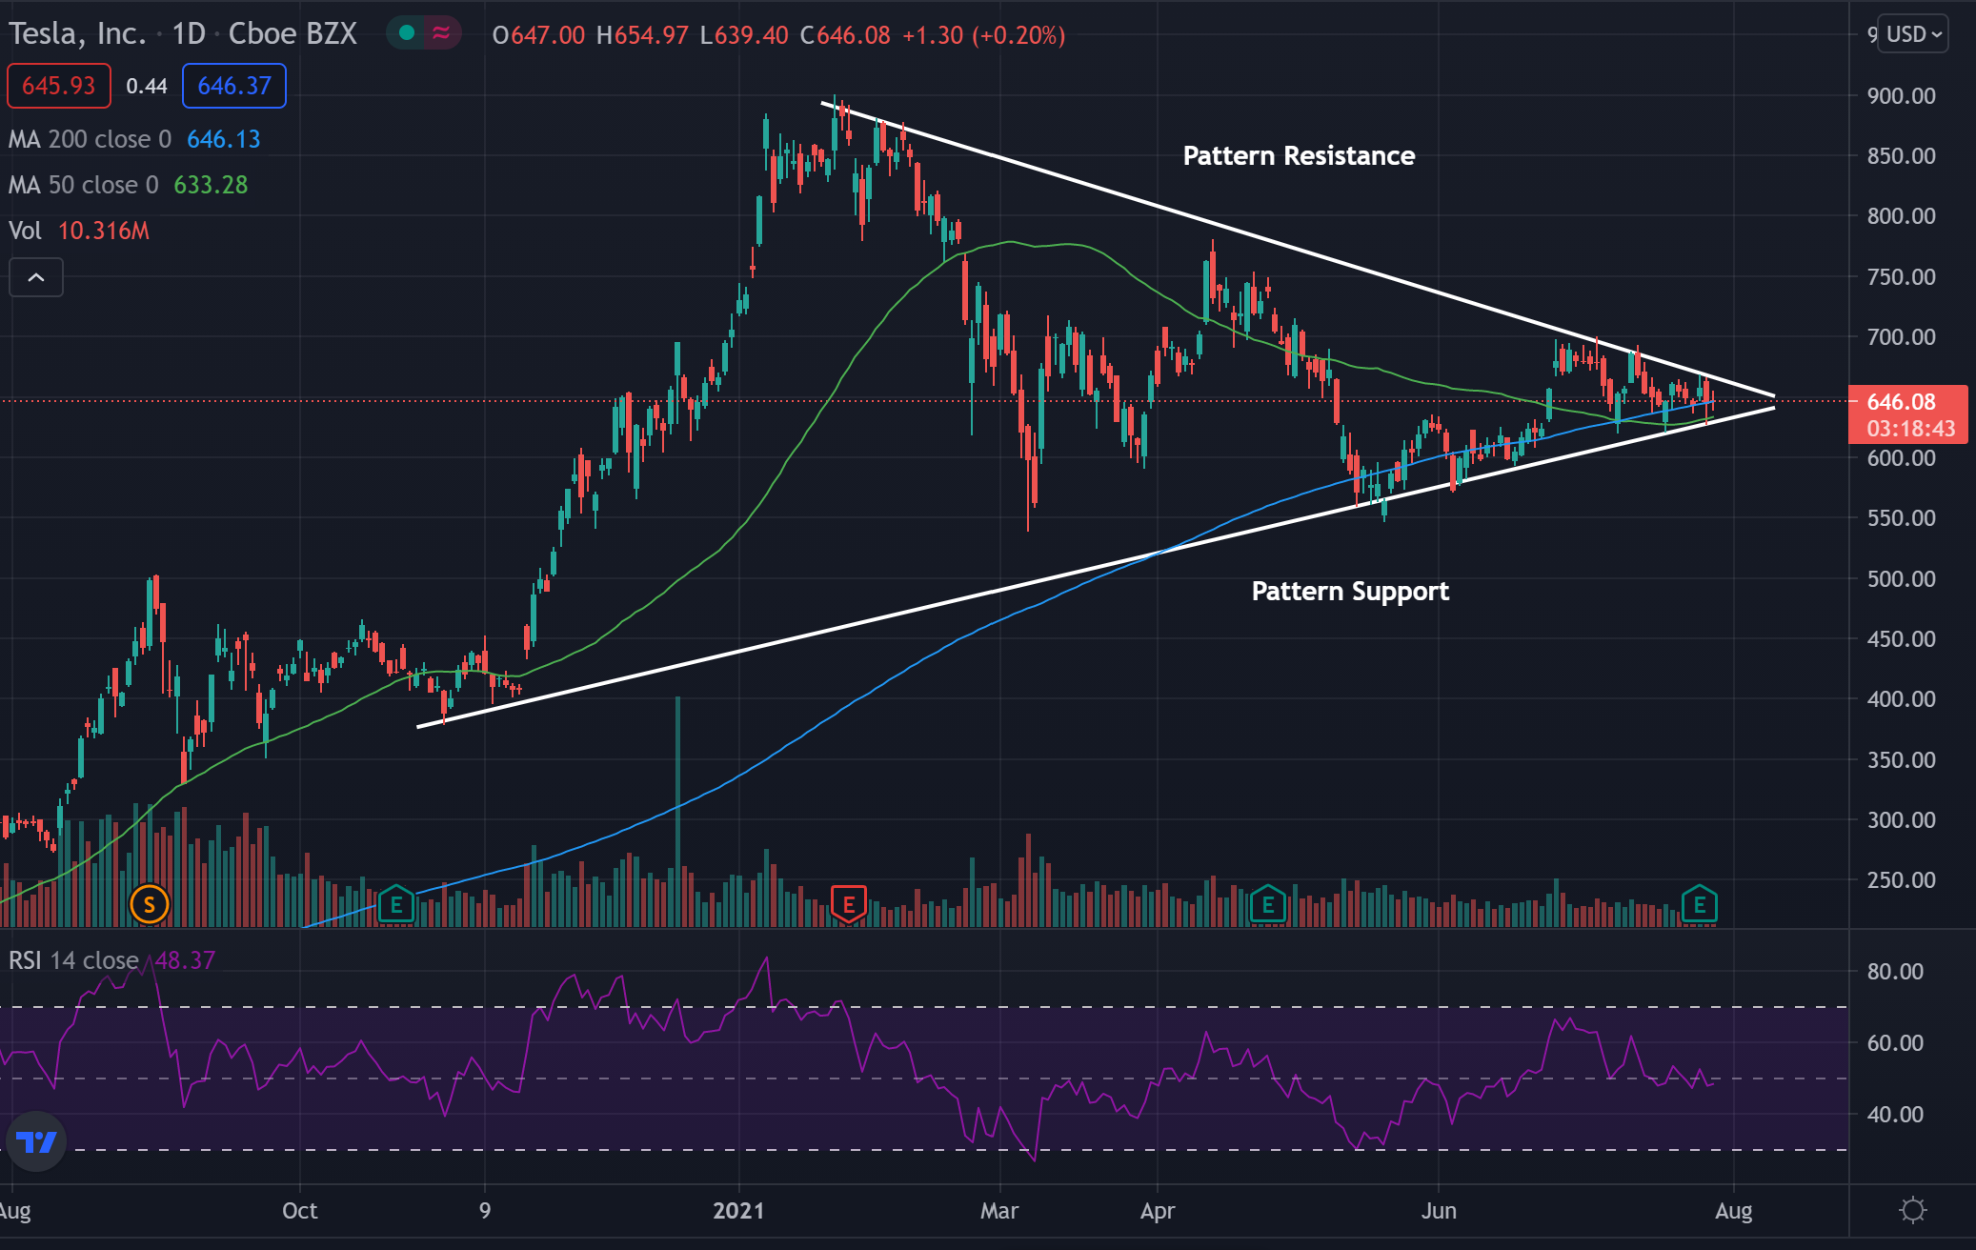The image size is (1976, 1250).
Task: Click the Mar label on time axis
Action: click(999, 1210)
